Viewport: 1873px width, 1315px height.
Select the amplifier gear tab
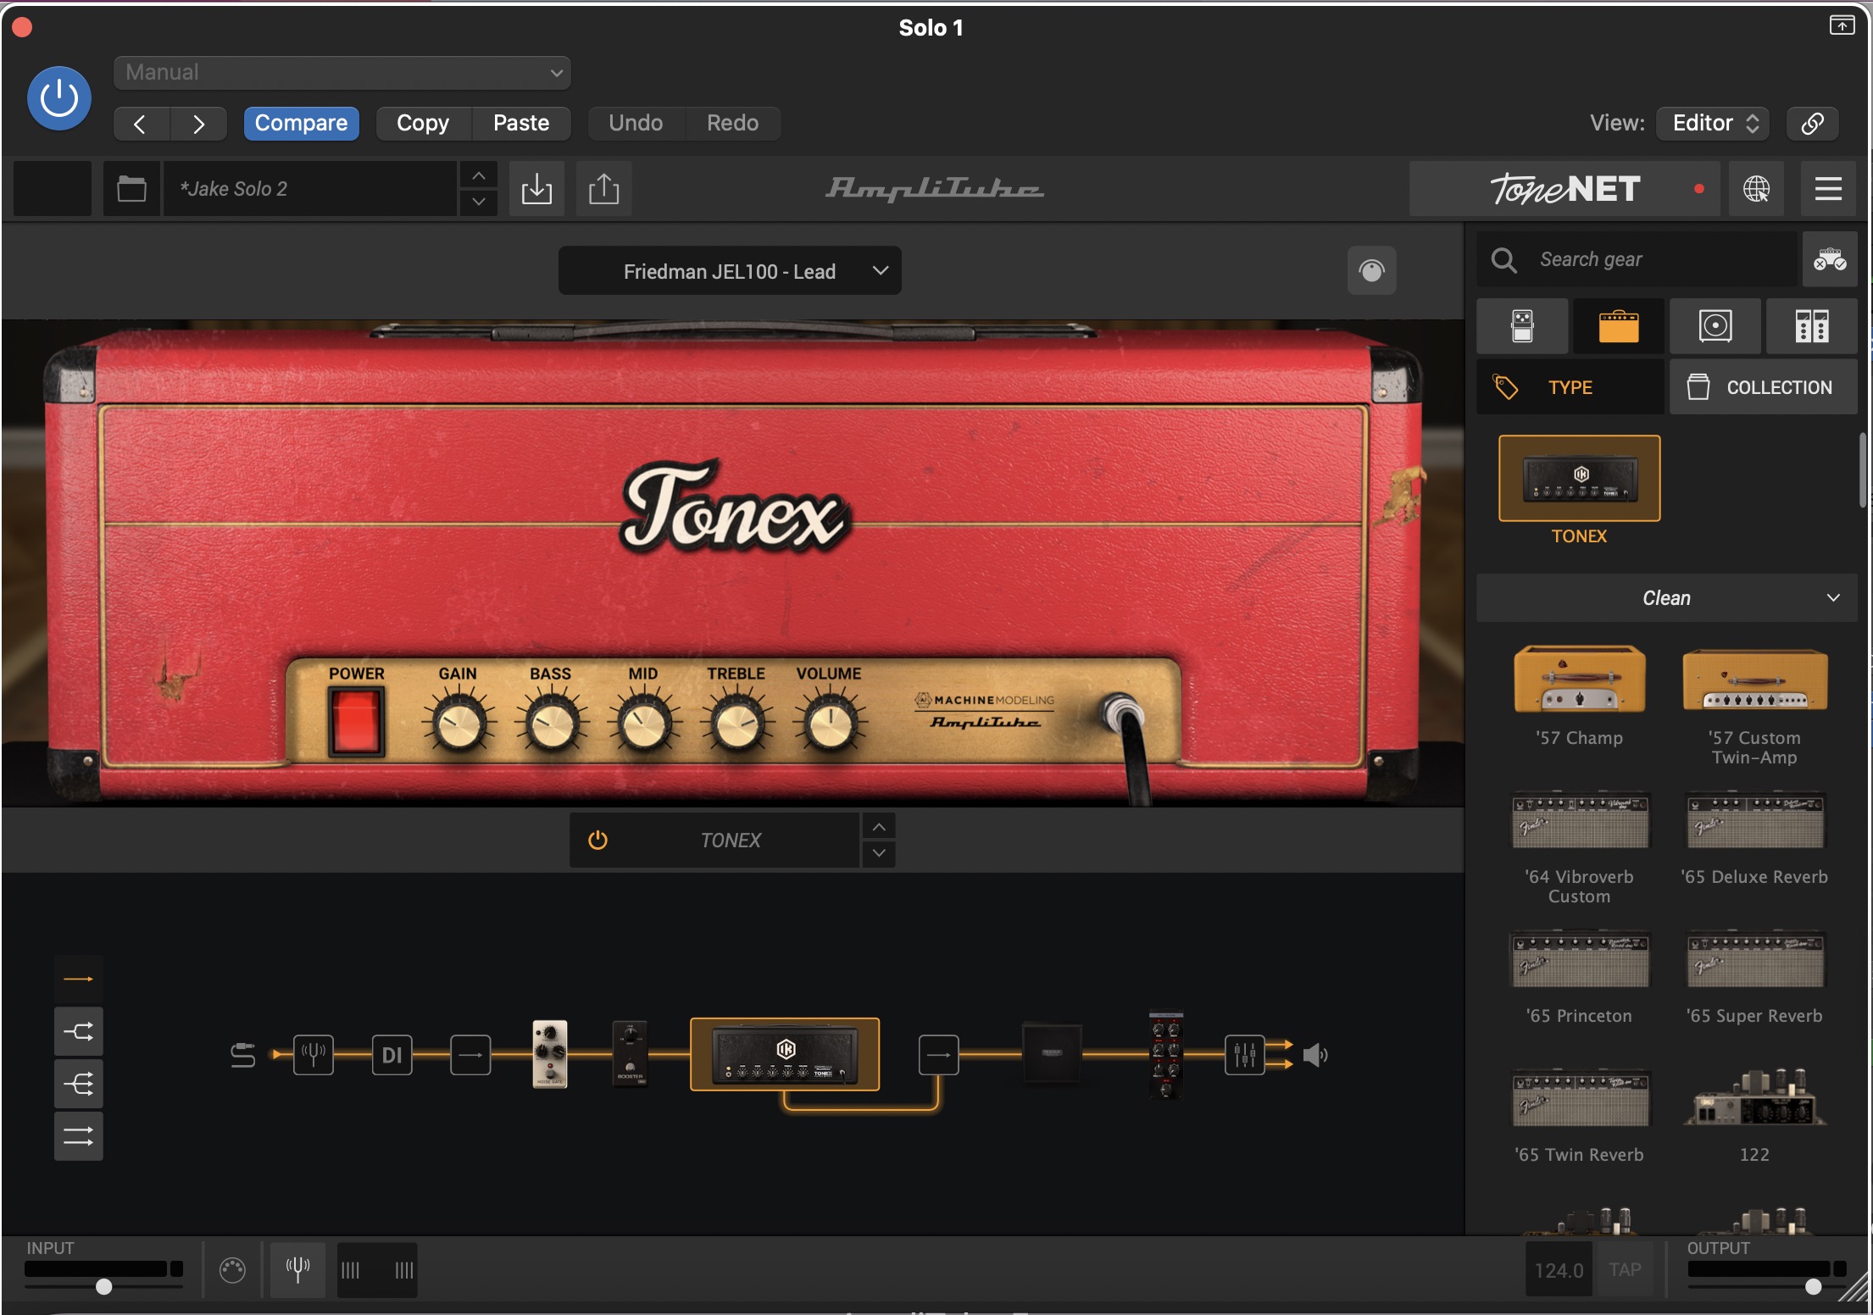pos(1619,326)
